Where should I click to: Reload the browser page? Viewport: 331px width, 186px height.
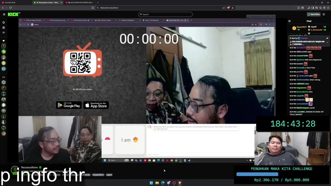(11, 8)
